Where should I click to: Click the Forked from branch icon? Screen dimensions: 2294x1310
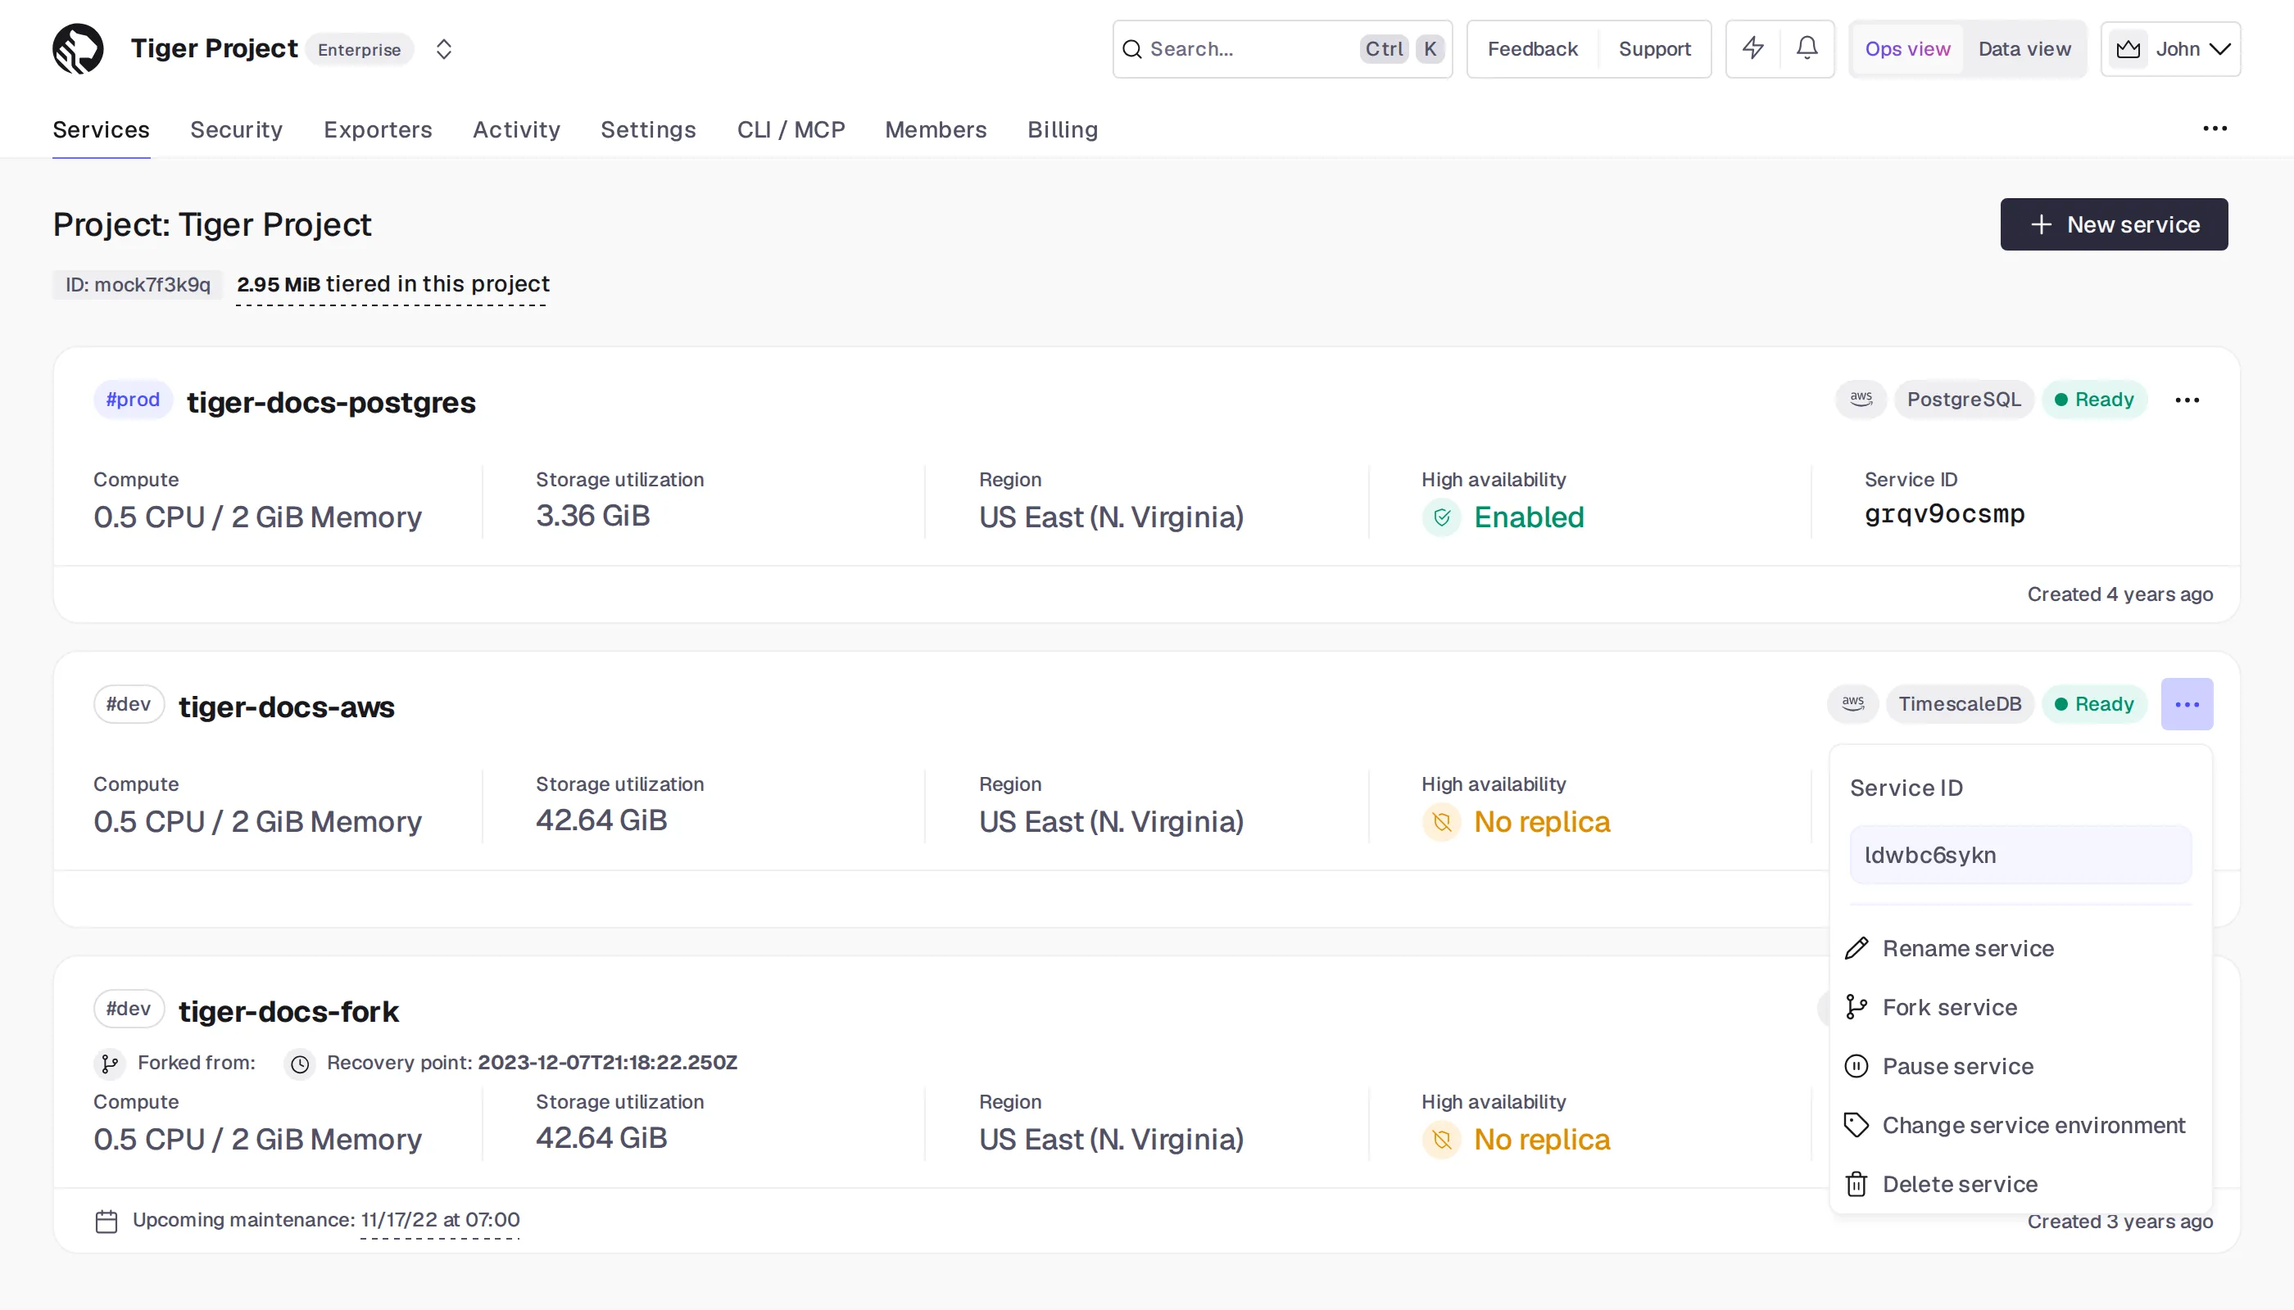click(110, 1064)
